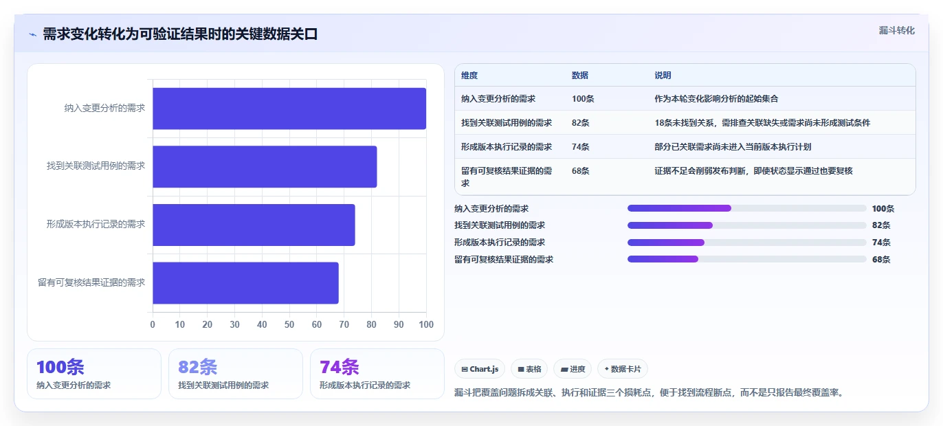Click the 找到关联测试用例的需求 chart bar

pos(265,166)
